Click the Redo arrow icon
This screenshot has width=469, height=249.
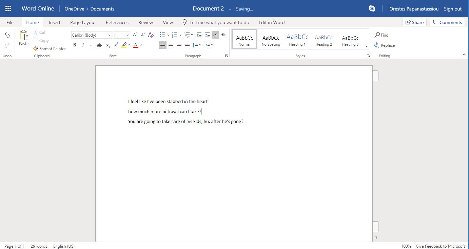pyautogui.click(x=7, y=45)
